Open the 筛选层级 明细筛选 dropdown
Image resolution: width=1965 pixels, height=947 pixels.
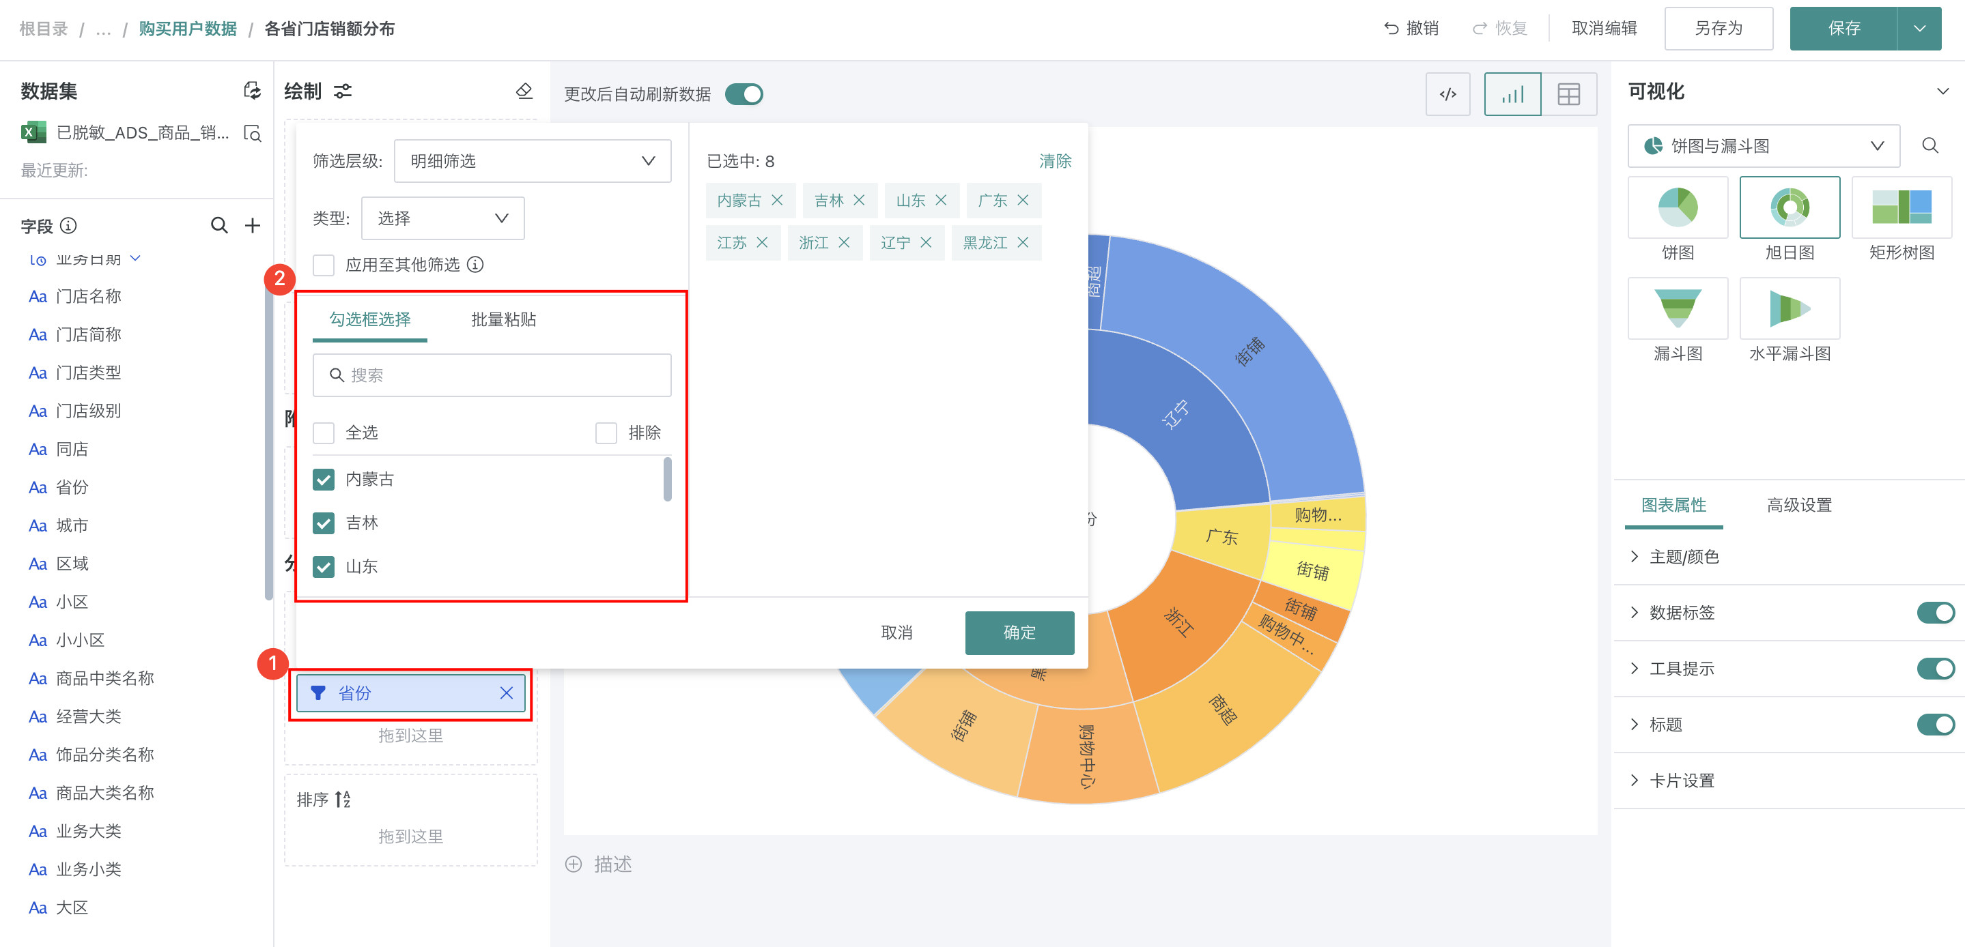coord(533,161)
